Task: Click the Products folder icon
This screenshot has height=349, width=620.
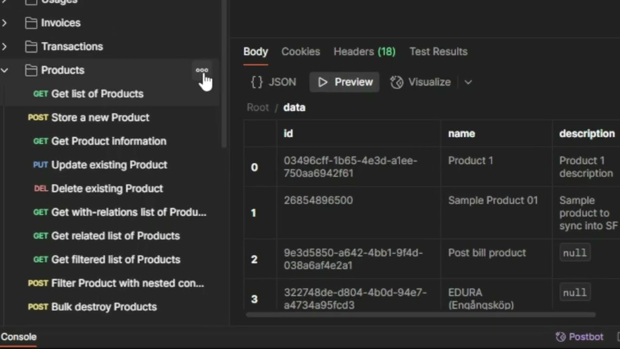Action: pyautogui.click(x=31, y=70)
